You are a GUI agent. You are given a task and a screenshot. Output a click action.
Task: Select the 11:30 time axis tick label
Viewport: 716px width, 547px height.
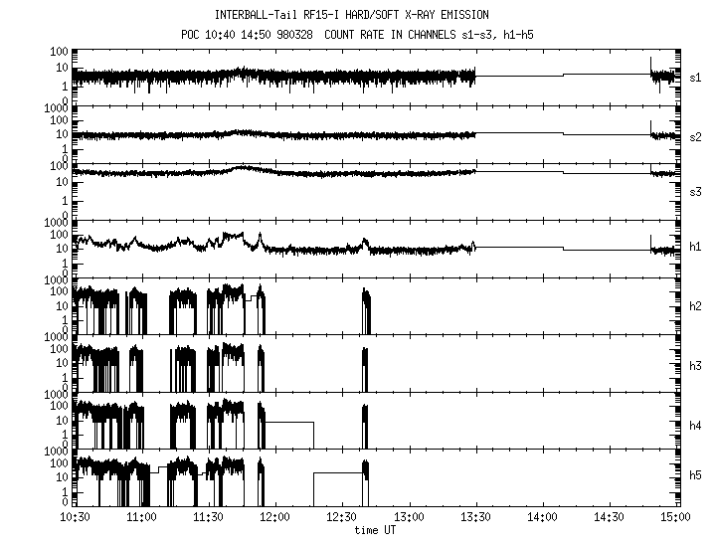tap(208, 517)
